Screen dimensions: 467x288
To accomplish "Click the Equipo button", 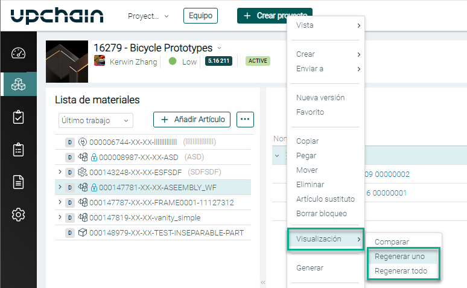I will tap(200, 16).
